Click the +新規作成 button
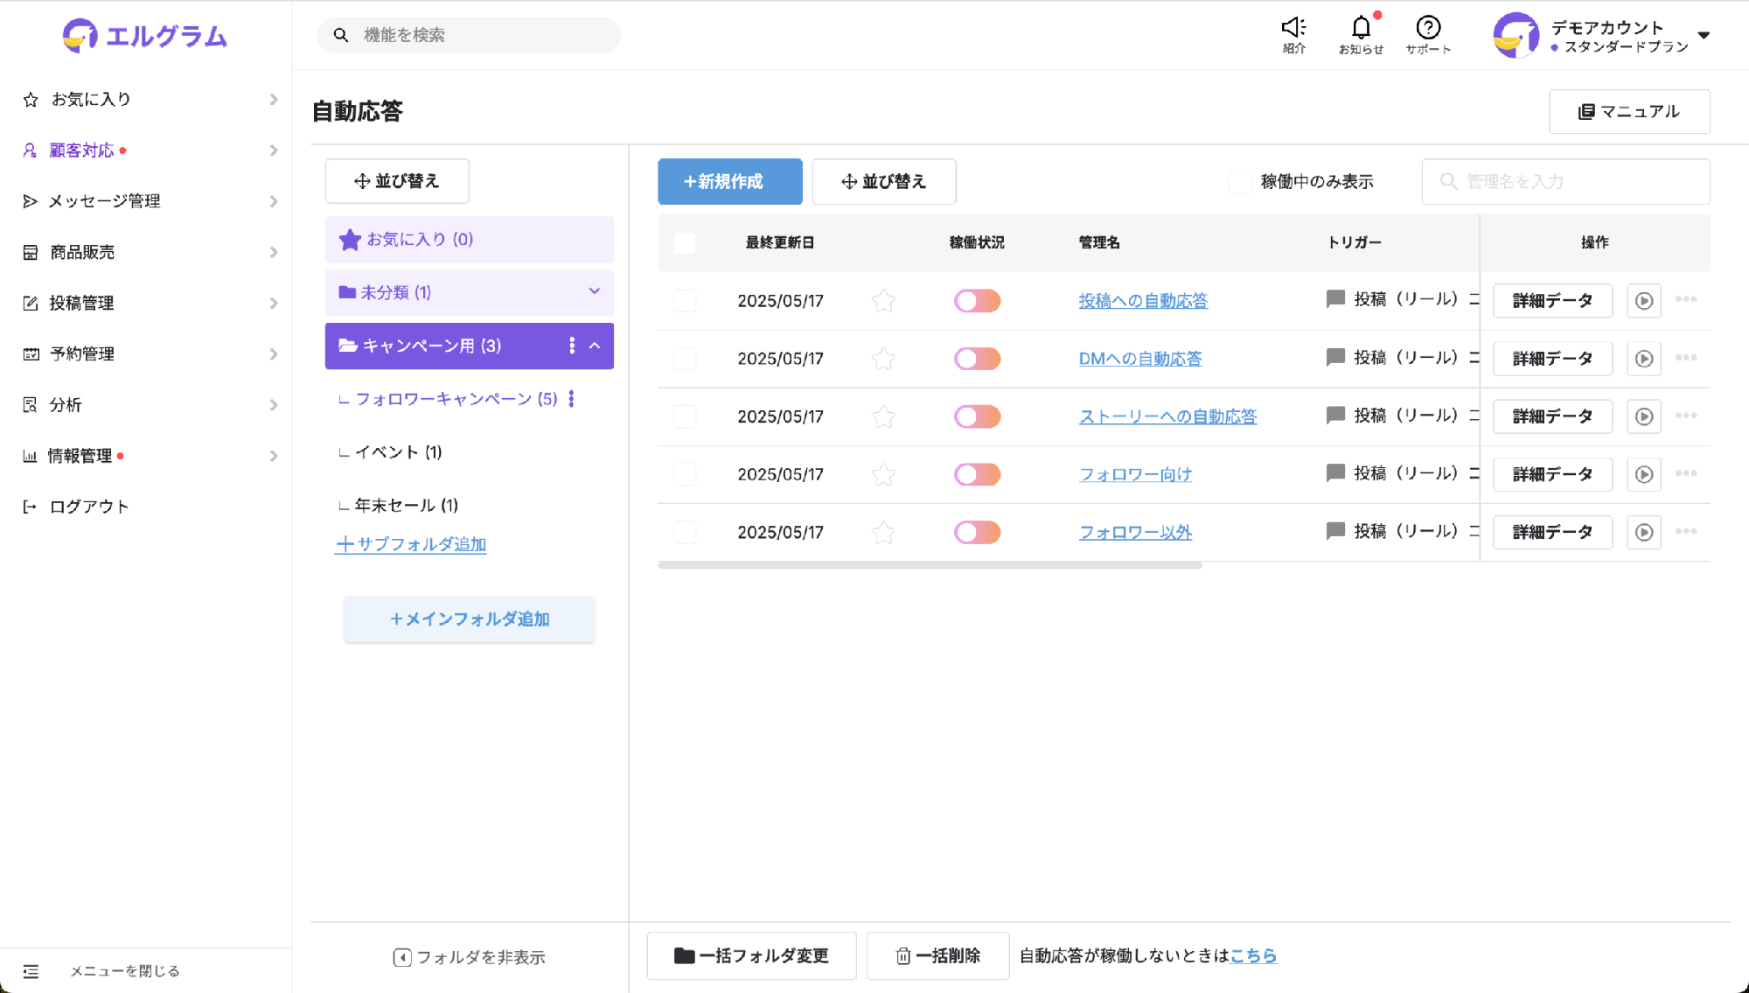The image size is (1749, 993). coord(729,182)
